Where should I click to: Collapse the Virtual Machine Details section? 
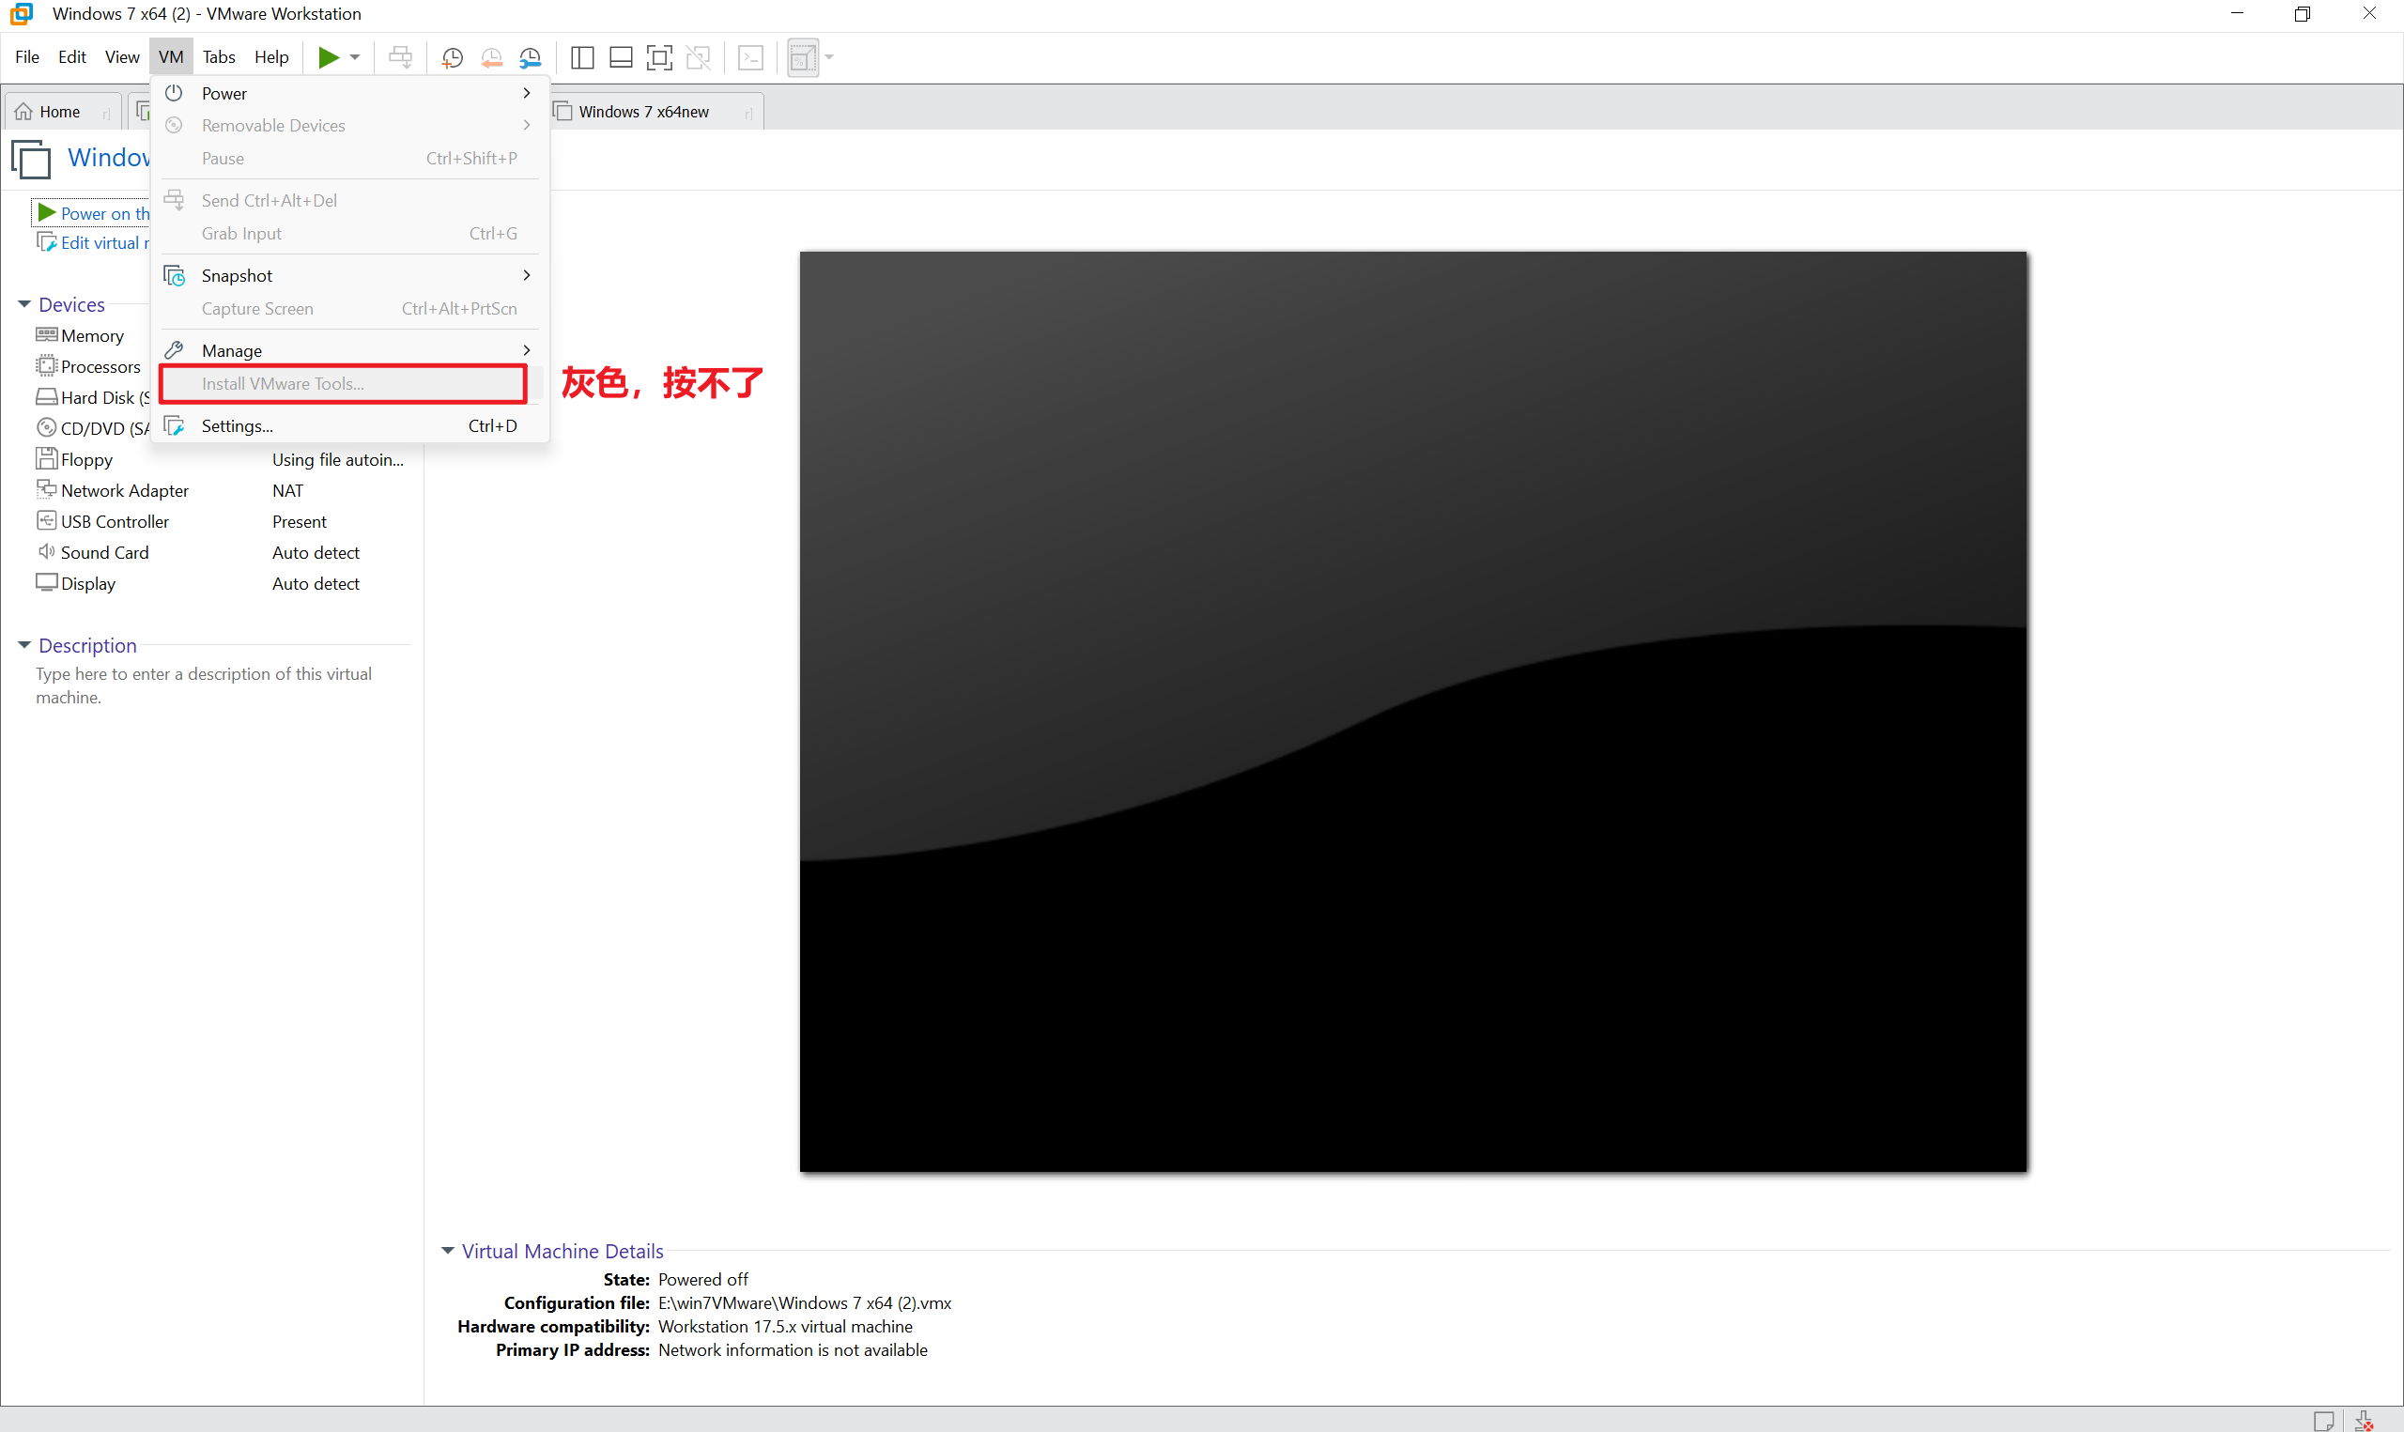click(x=448, y=1250)
